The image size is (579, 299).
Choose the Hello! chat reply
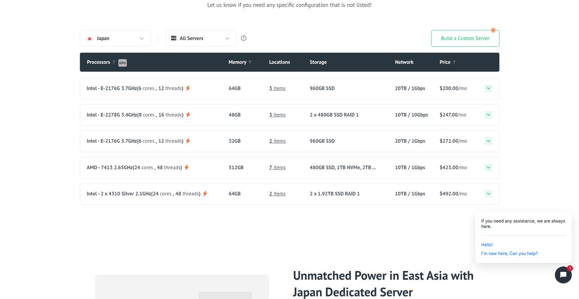click(487, 245)
